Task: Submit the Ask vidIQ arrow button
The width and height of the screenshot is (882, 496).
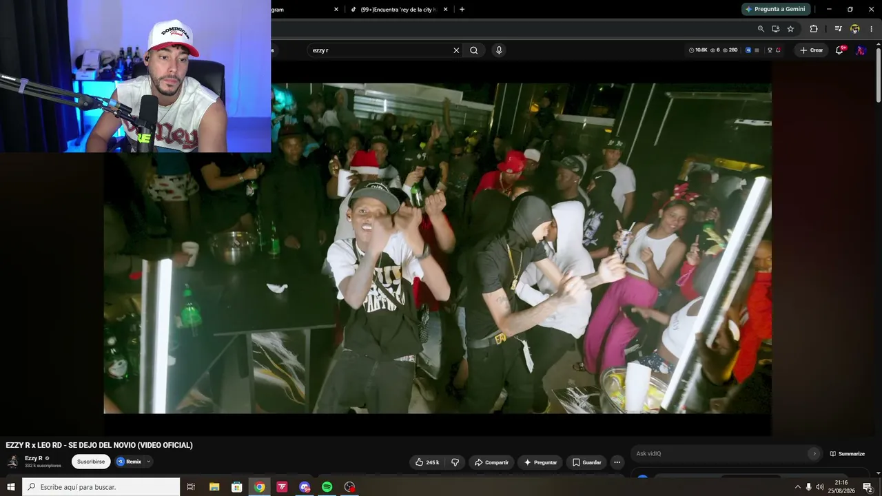Action: coord(814,453)
